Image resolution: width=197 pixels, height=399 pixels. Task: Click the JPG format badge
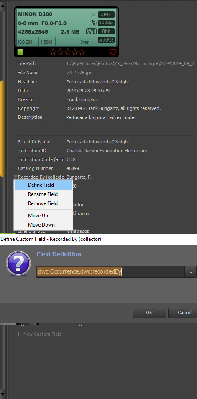tap(106, 15)
